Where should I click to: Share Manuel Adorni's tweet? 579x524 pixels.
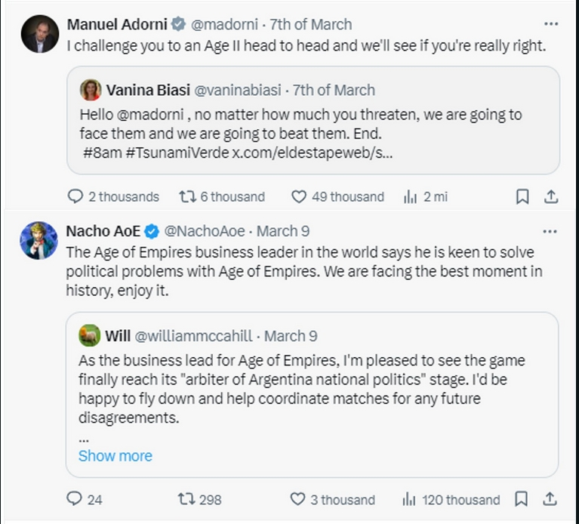552,196
